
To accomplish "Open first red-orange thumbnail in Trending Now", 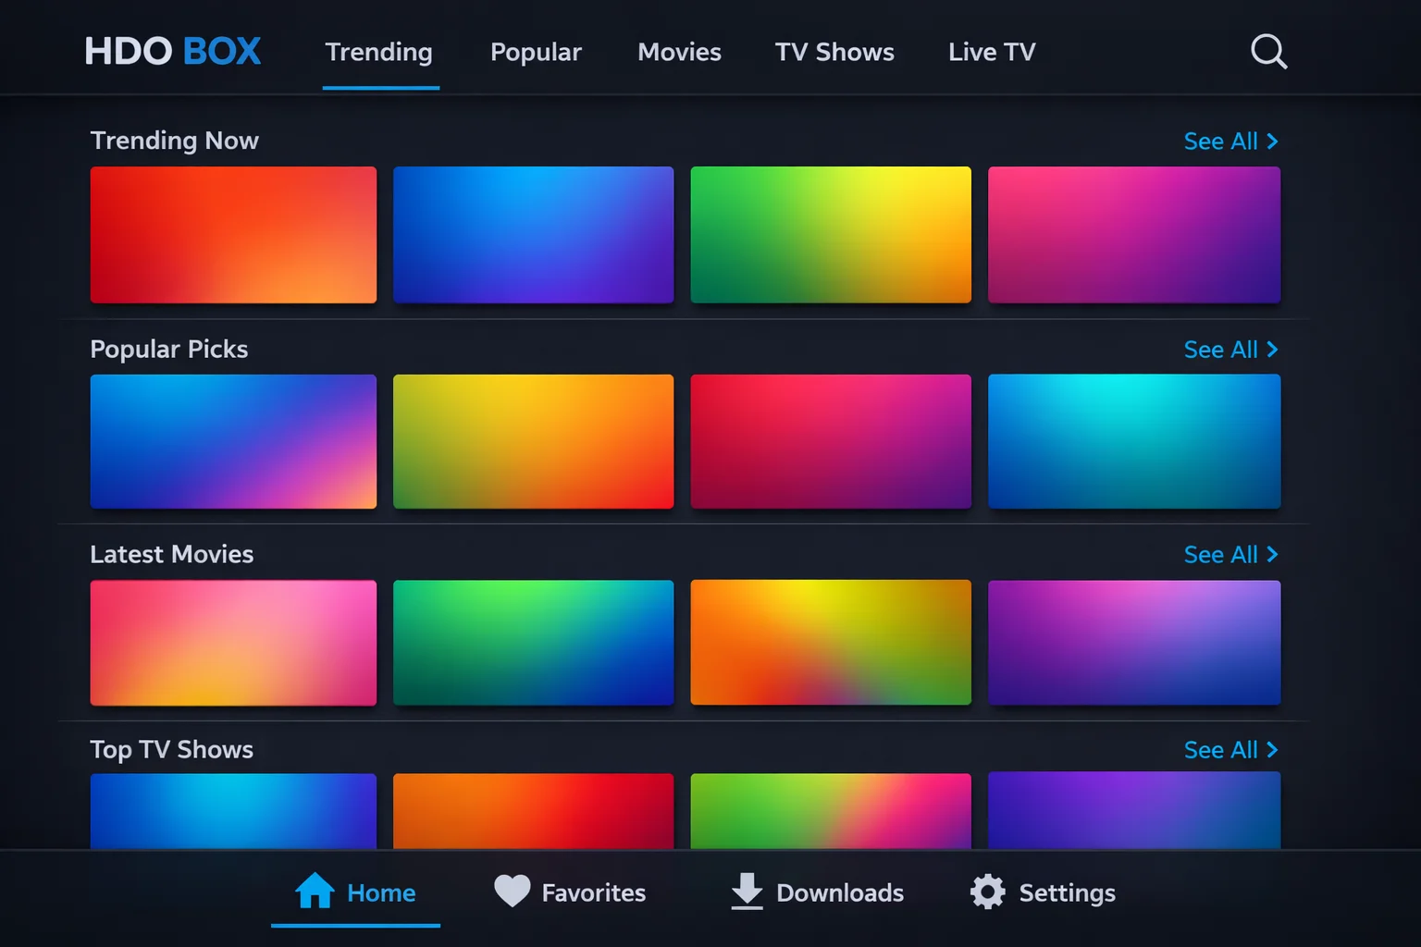I will 233,235.
